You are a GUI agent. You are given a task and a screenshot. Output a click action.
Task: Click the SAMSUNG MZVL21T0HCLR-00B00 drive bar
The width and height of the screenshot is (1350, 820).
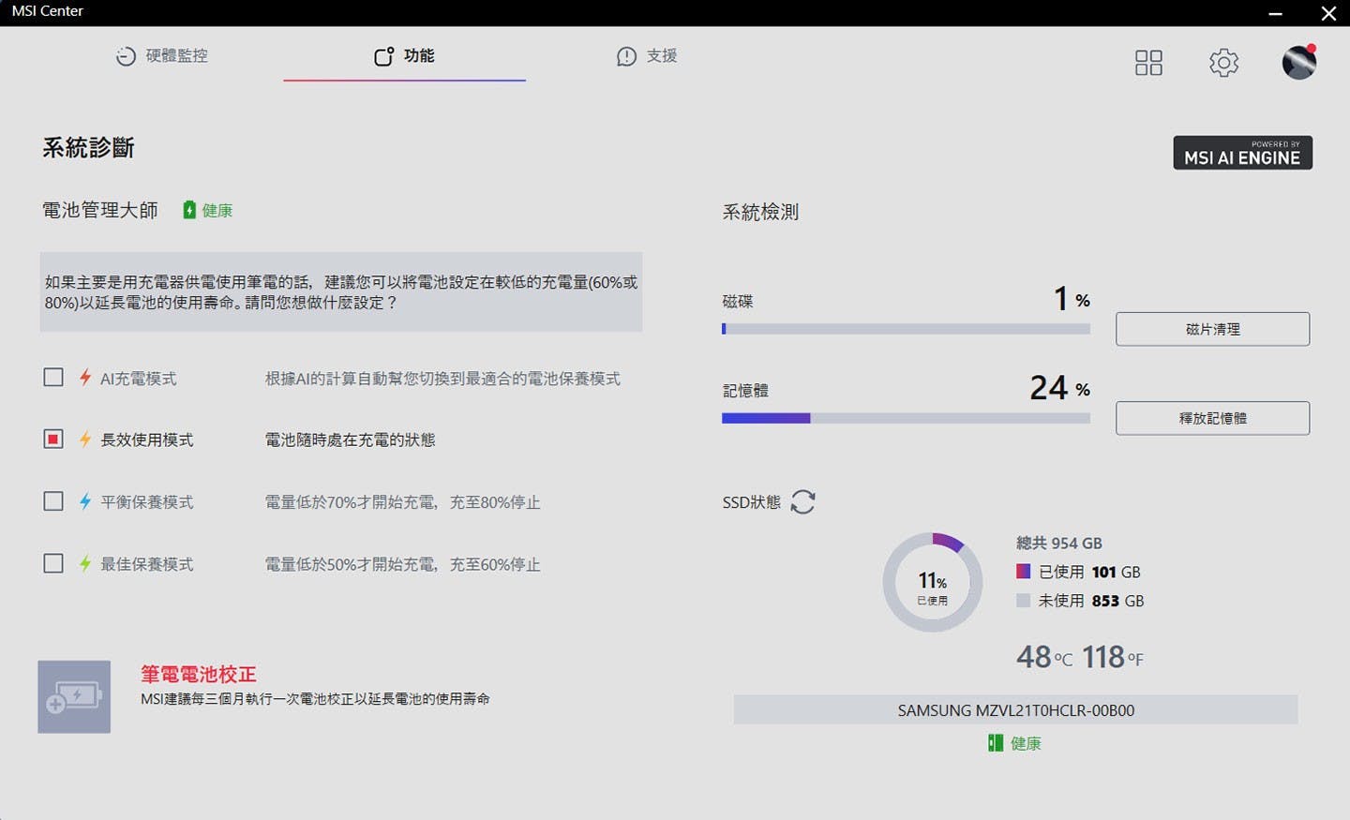point(1015,709)
